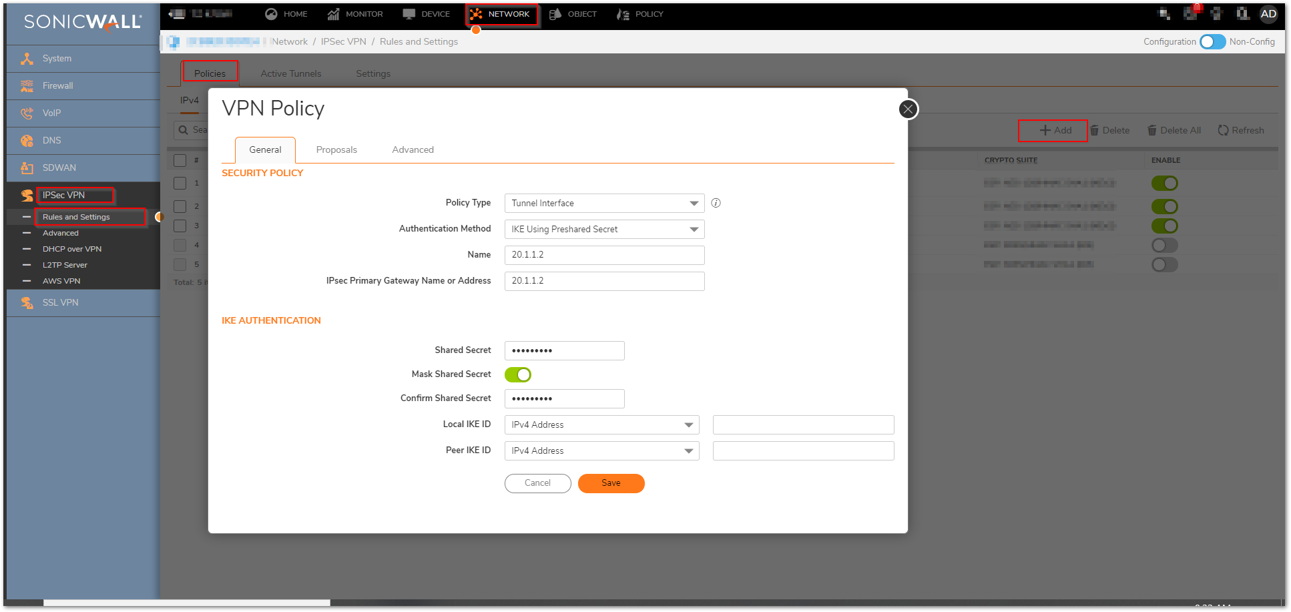This screenshot has height=612, width=1291.
Task: Disable the Mask Shared Secret toggle
Action: pos(517,374)
